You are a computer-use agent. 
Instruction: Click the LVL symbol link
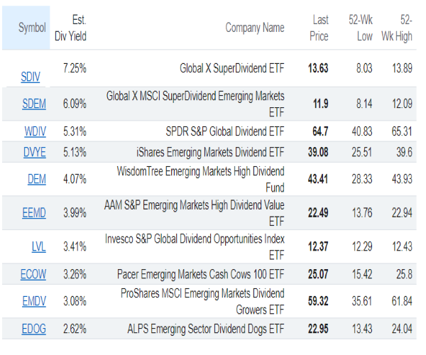click(39, 246)
